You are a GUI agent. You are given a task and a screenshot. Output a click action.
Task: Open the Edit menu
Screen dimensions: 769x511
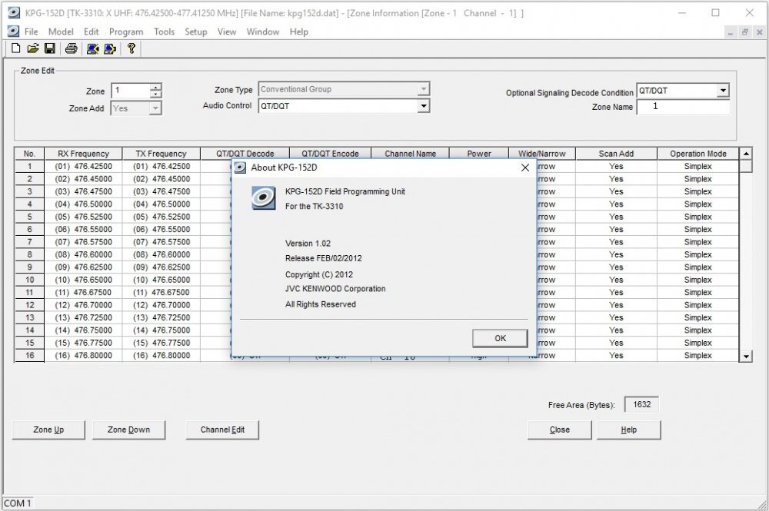pyautogui.click(x=92, y=32)
